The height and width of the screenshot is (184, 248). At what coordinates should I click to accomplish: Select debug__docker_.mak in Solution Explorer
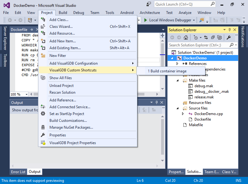pyautogui.click(x=212, y=92)
